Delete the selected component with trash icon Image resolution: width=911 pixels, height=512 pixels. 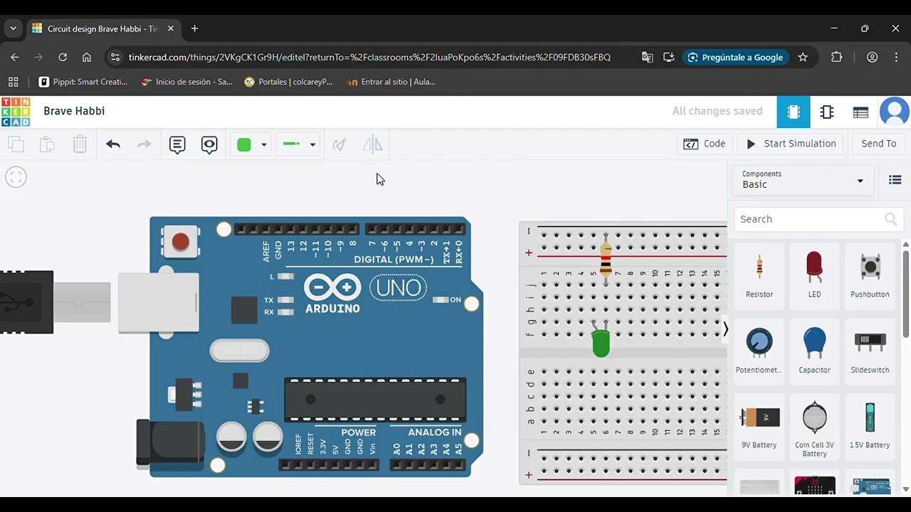click(80, 144)
